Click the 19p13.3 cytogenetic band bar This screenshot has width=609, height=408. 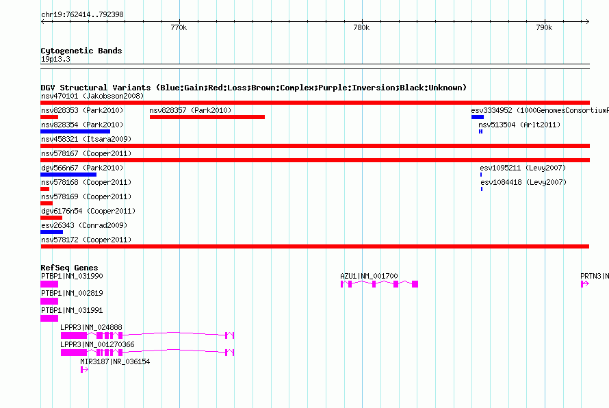click(x=315, y=66)
